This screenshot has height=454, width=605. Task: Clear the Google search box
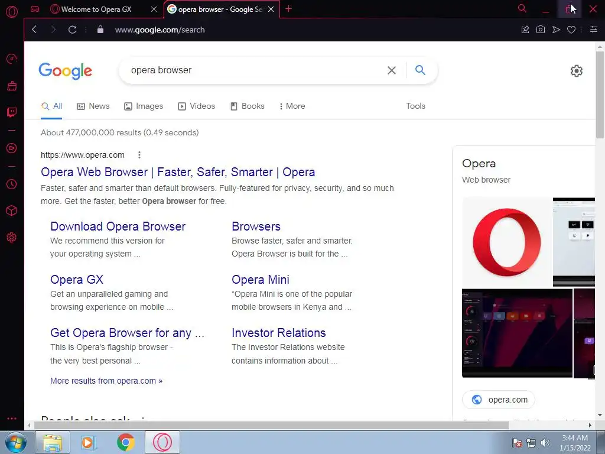(x=392, y=70)
